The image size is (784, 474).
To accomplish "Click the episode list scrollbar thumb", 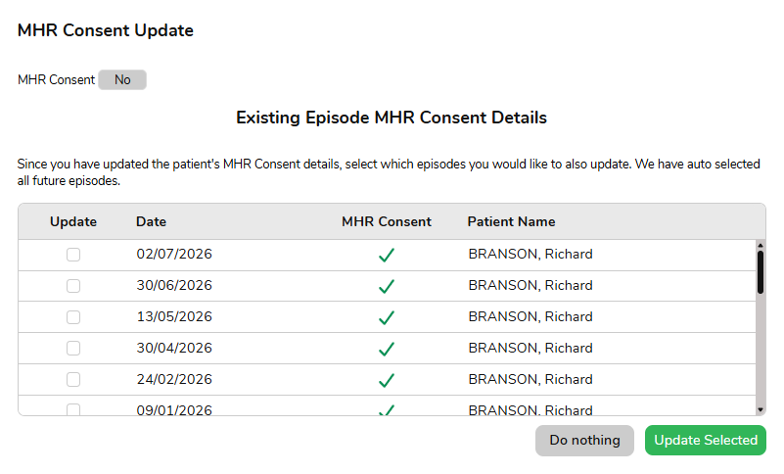I will (761, 272).
